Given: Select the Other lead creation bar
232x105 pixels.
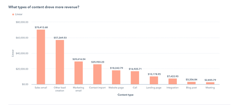Looking at the screenshot, I should [60, 62].
